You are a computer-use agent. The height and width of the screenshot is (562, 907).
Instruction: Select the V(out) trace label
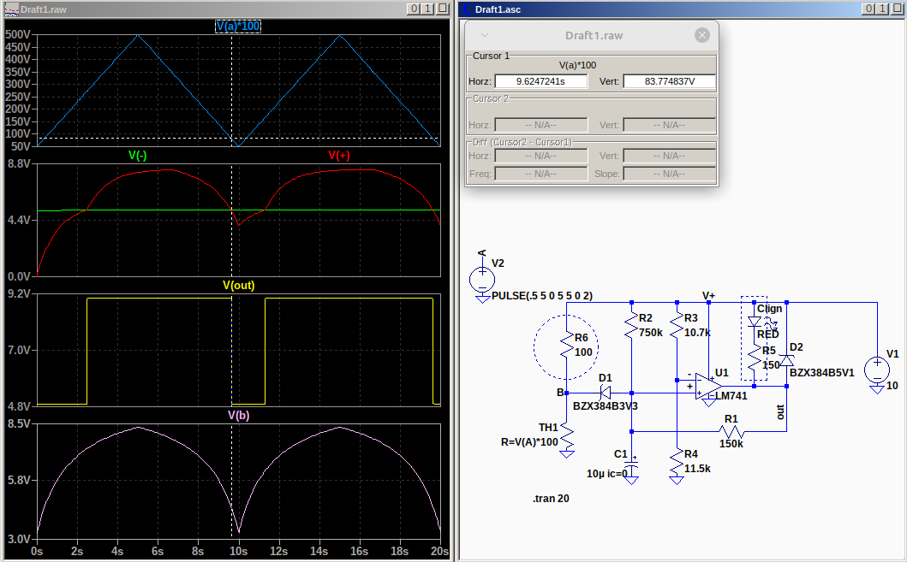(238, 286)
